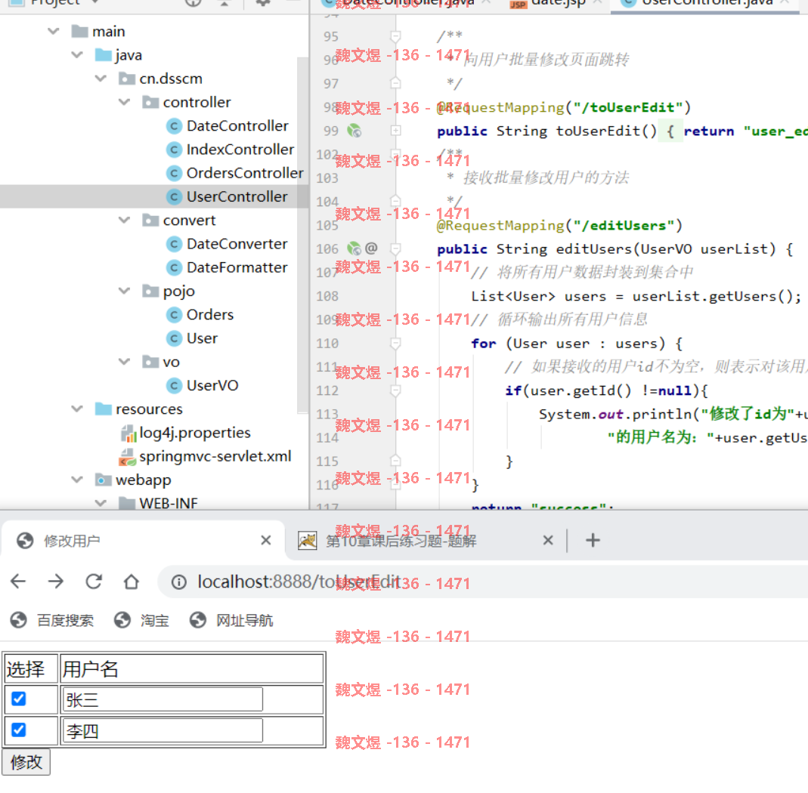This screenshot has height=793, width=808.
Task: Open Orders pojo class
Action: click(x=209, y=315)
